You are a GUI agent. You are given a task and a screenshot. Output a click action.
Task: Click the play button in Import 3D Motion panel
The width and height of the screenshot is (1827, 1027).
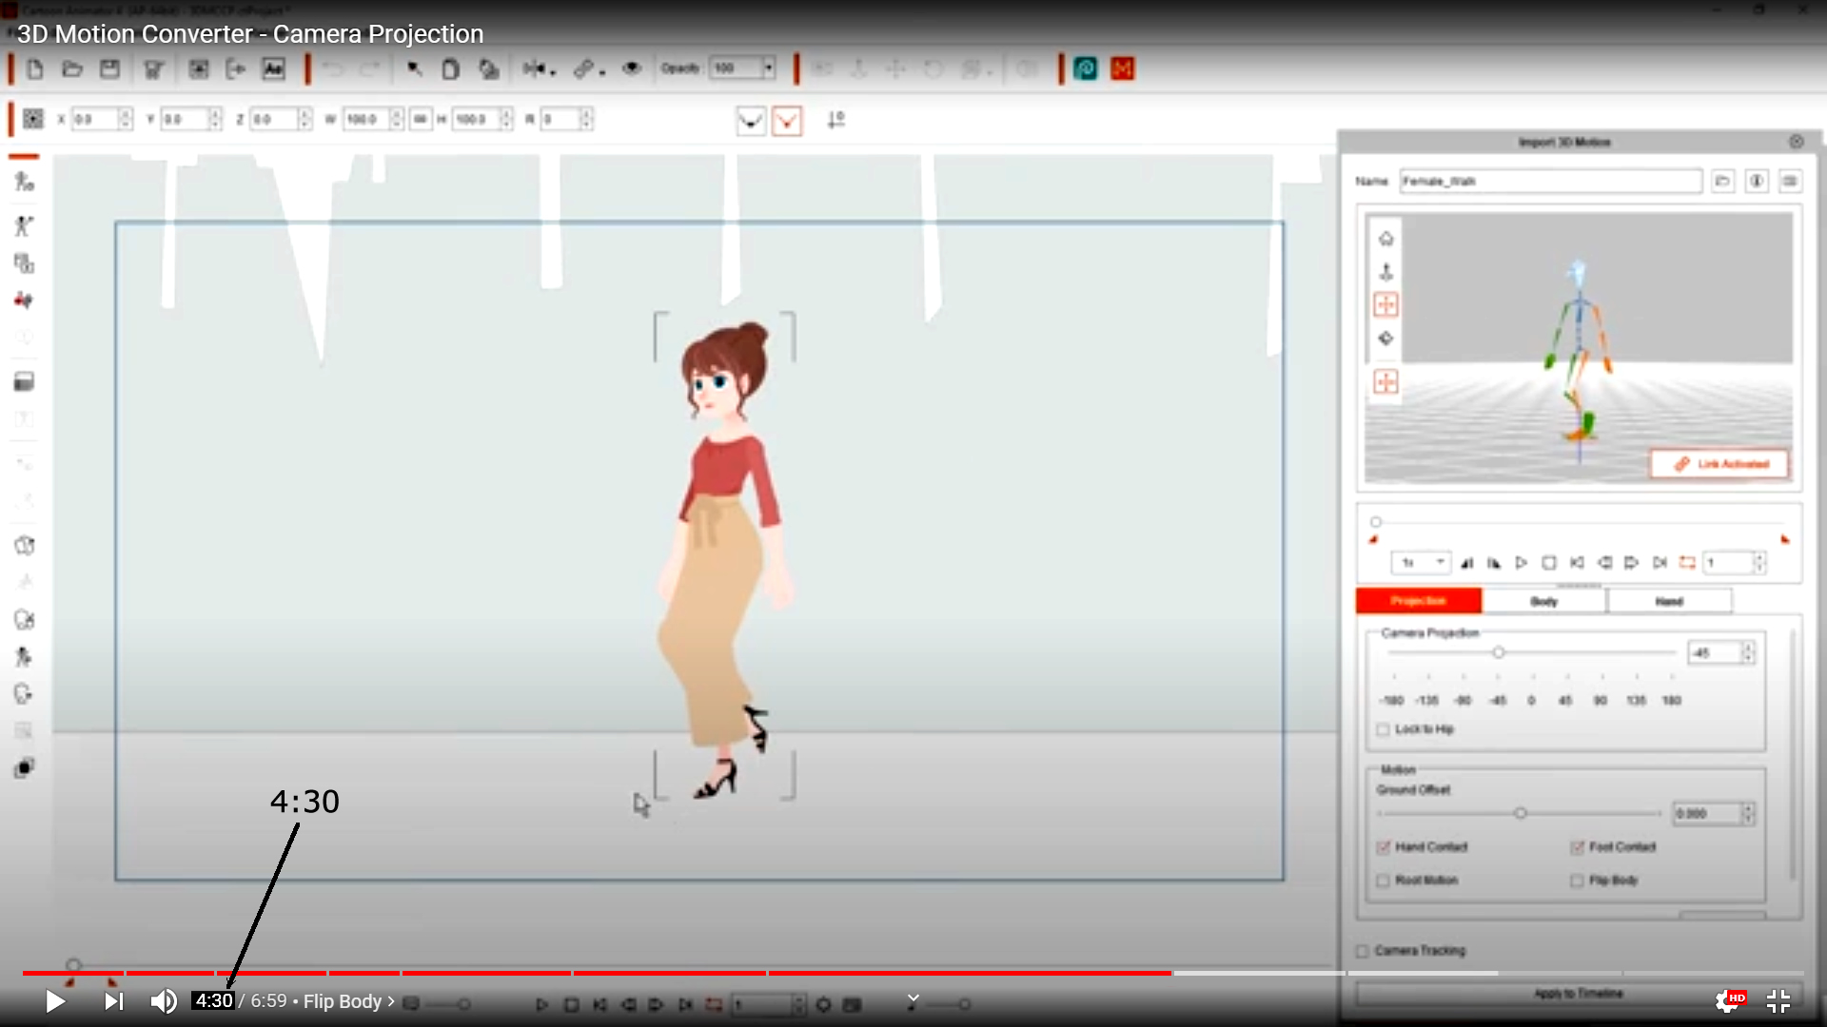[x=1521, y=563]
